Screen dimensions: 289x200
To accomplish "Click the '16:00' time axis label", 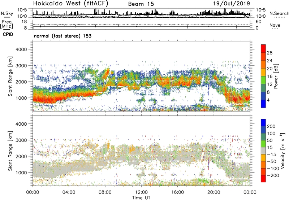I will (x=177, y=192).
